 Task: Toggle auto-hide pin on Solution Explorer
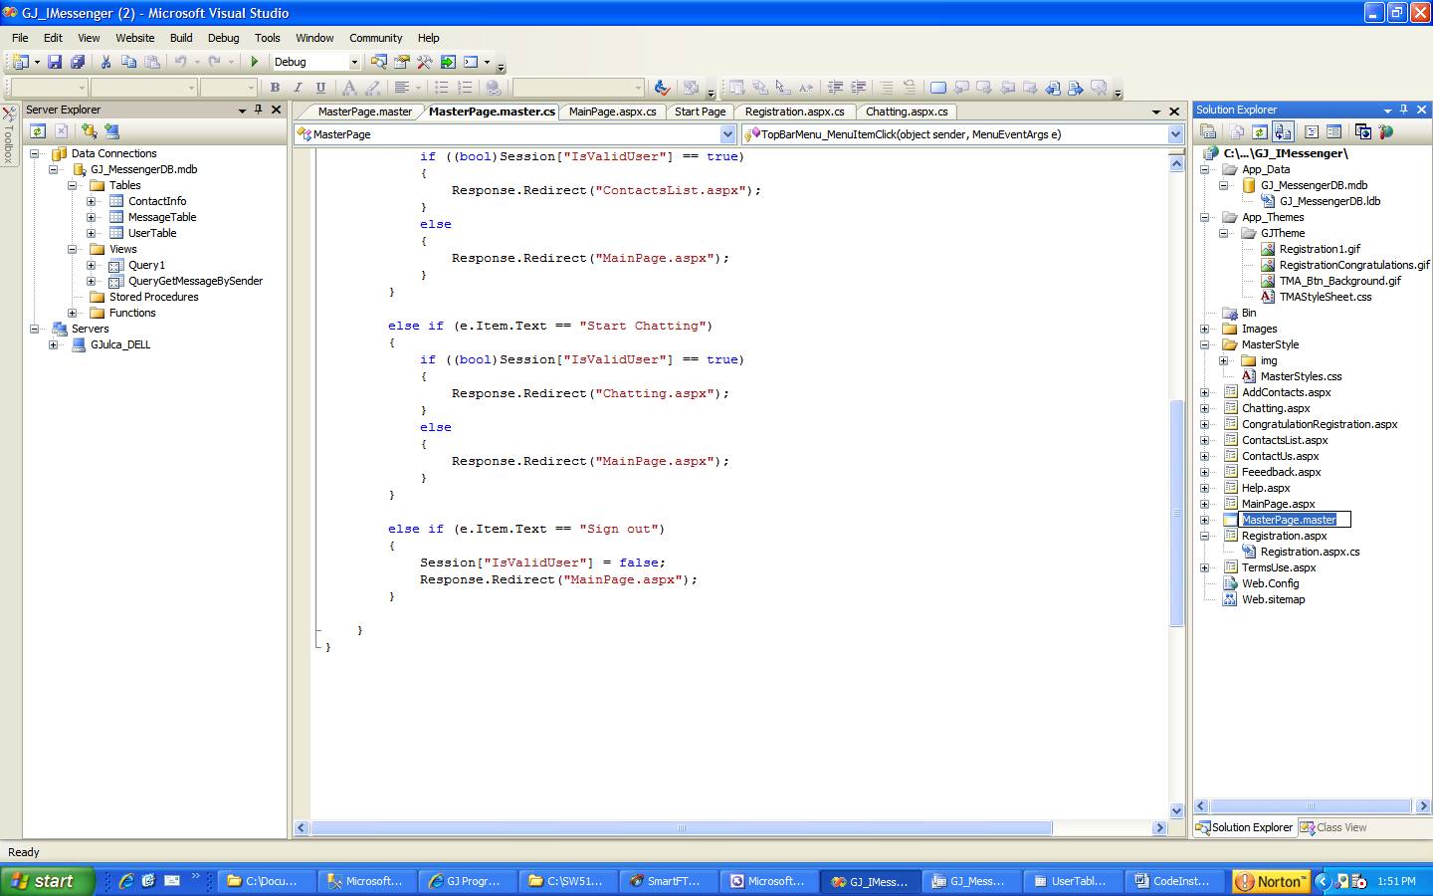pos(1404,110)
